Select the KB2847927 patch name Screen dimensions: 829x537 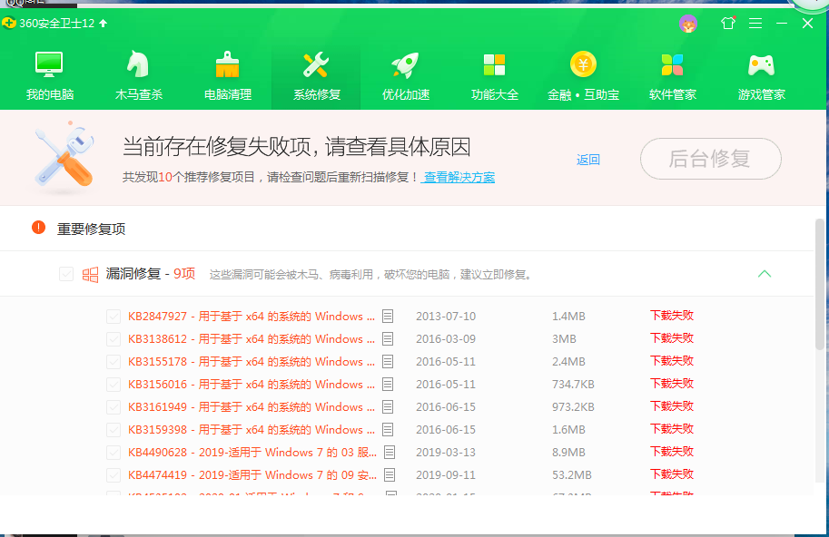252,317
